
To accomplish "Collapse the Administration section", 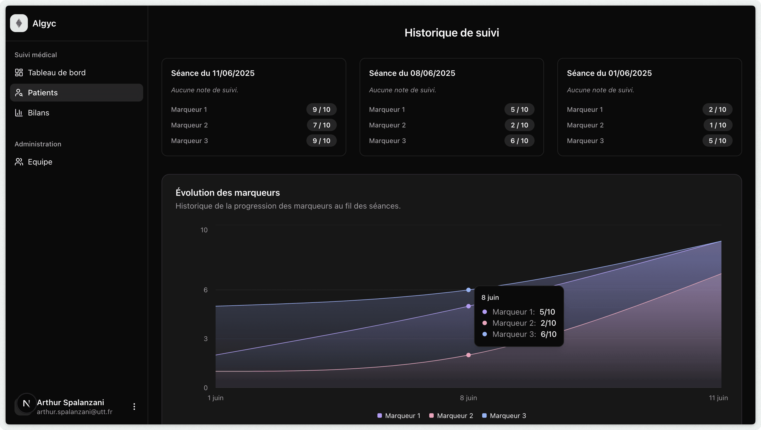I will click(x=38, y=144).
